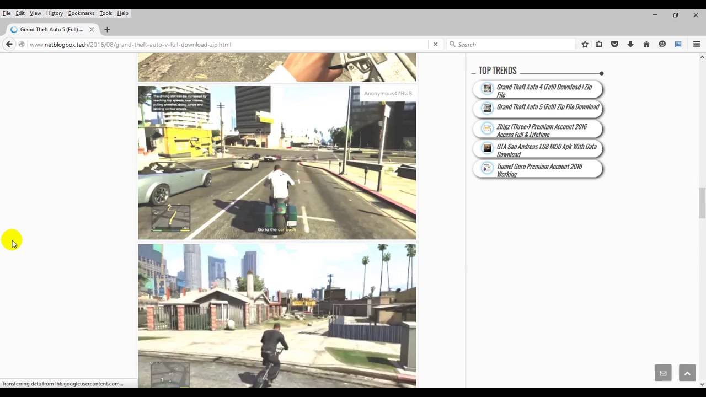Open the Bookmarks menu

pos(82,13)
